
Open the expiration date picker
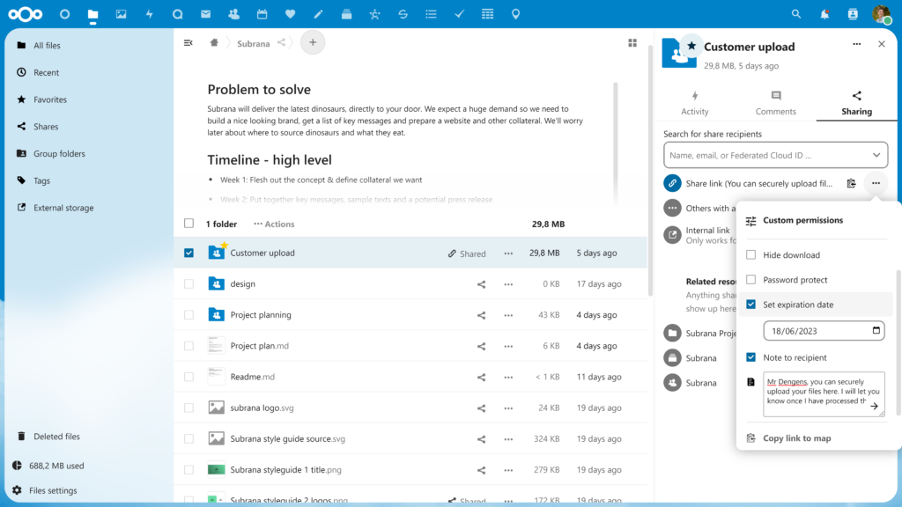tap(876, 330)
